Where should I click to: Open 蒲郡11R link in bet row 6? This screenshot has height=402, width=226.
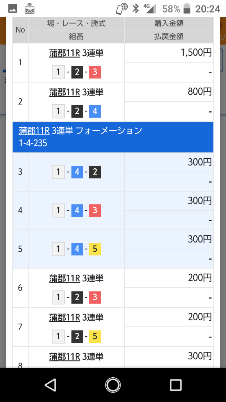click(x=64, y=278)
